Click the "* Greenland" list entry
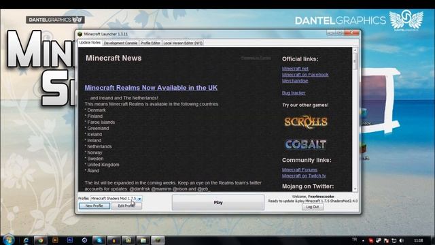Screen dimensions: 435x245 point(97,129)
